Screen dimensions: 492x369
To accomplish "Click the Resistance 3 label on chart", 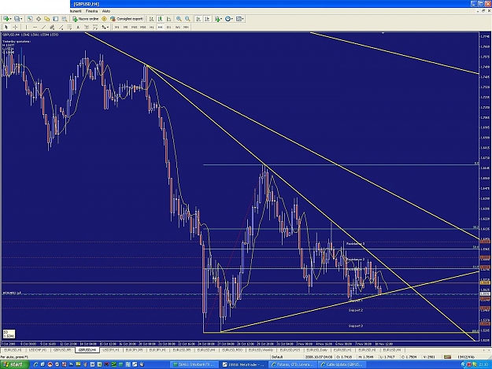I will point(355,244).
